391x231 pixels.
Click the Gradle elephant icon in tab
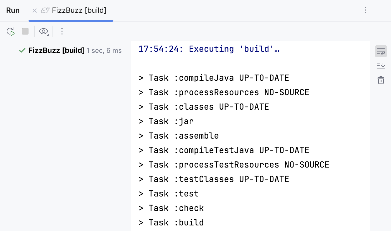click(45, 10)
